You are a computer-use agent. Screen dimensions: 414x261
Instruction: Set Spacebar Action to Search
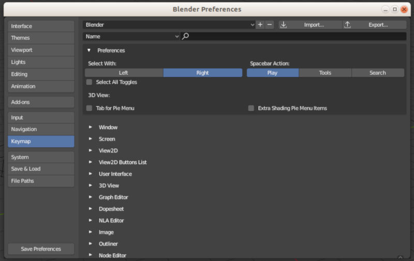pyautogui.click(x=378, y=73)
